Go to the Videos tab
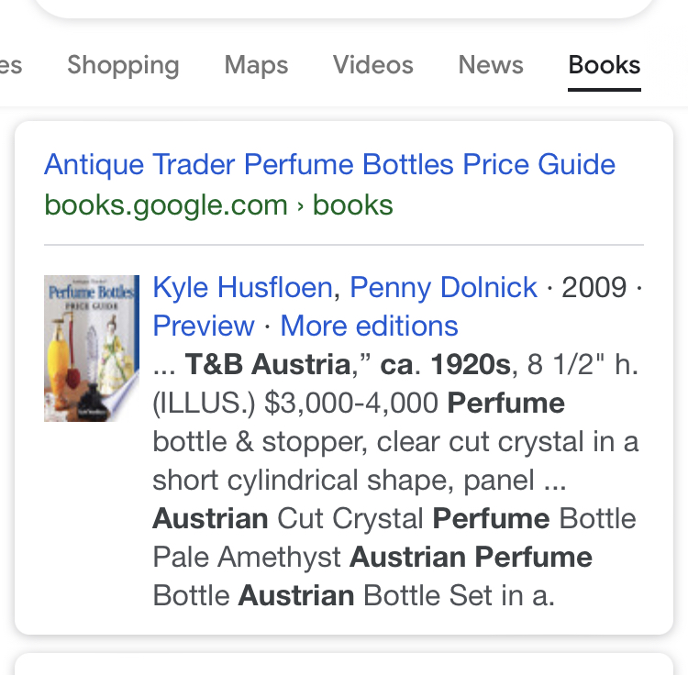Image resolution: width=688 pixels, height=675 pixels. pos(372,65)
